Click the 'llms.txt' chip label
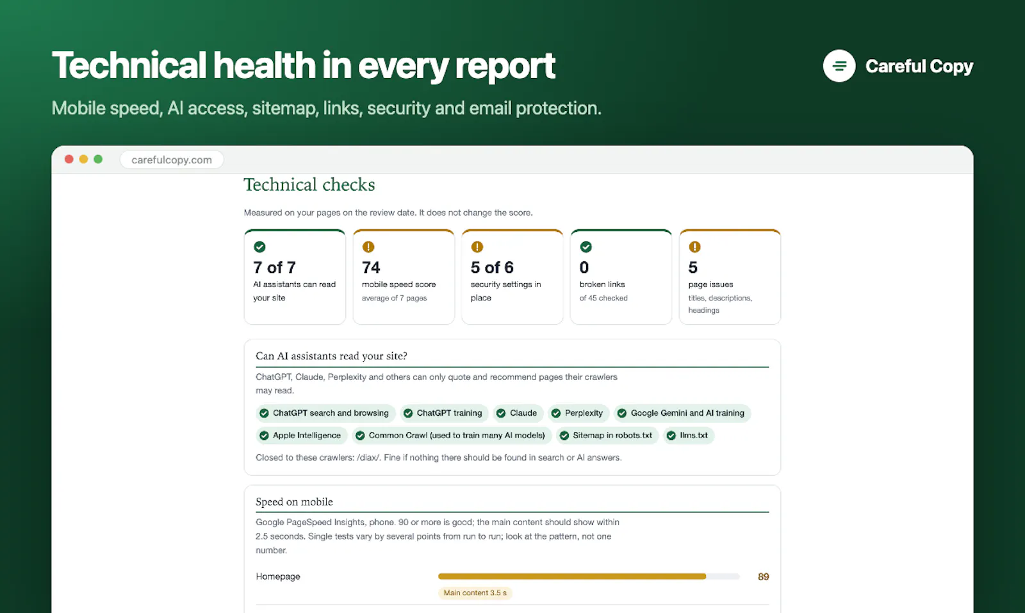1025x613 pixels. (x=694, y=436)
